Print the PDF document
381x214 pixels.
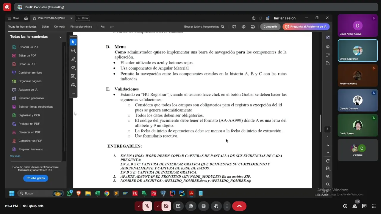253,26
